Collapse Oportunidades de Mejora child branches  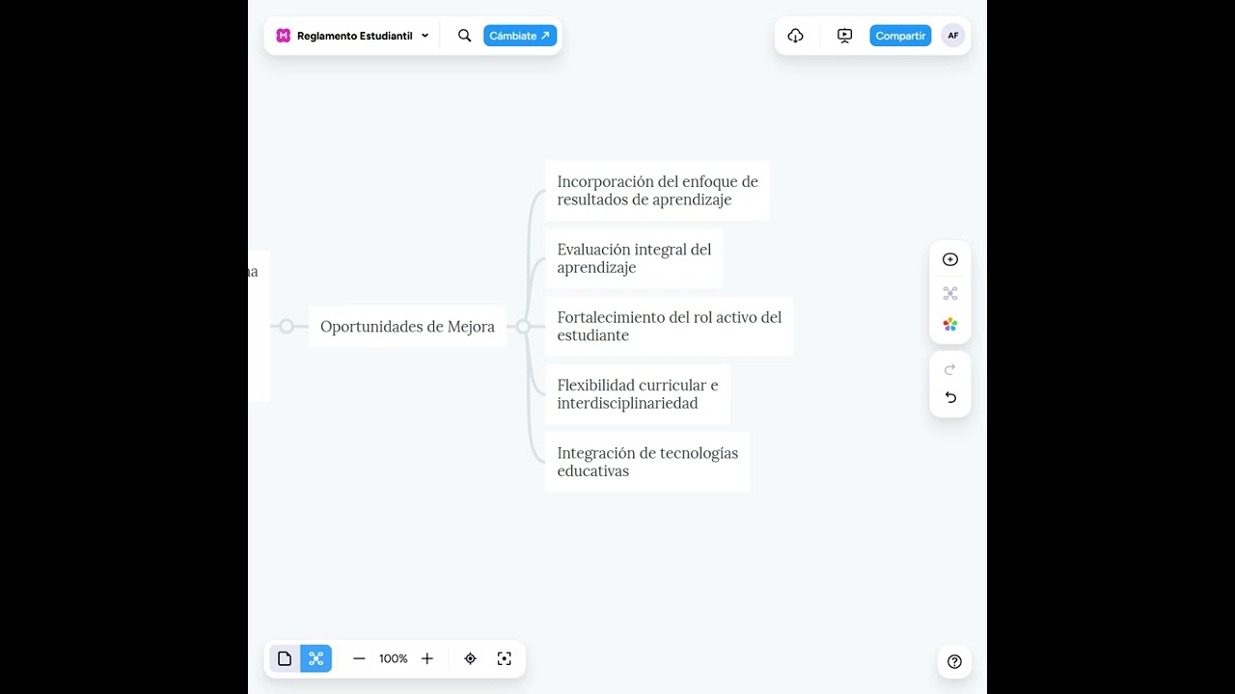523,327
